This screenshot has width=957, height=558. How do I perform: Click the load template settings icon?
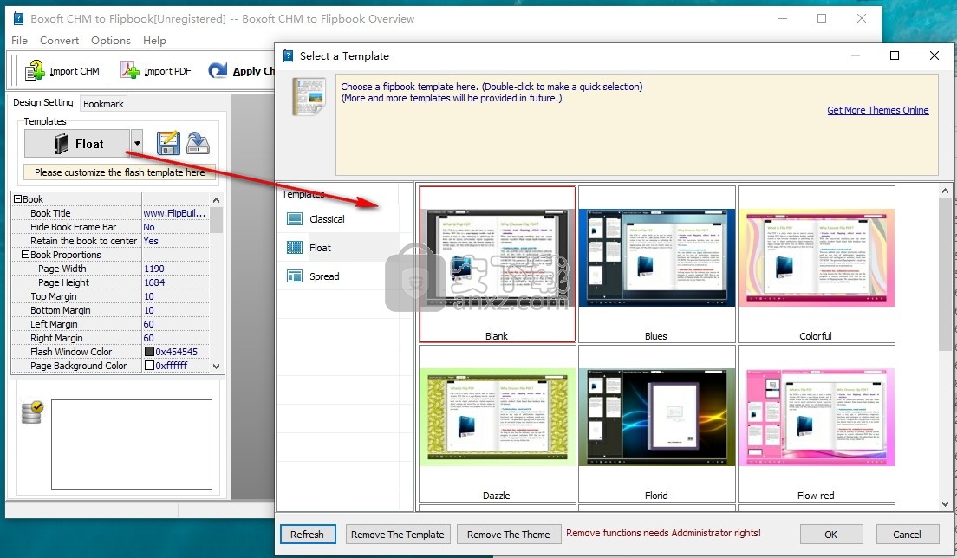197,143
